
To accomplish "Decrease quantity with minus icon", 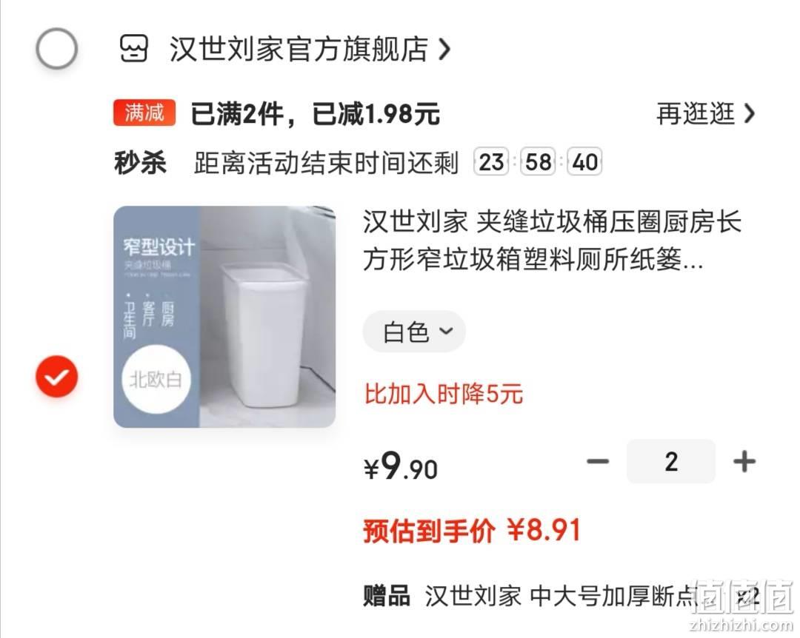I will coord(598,462).
